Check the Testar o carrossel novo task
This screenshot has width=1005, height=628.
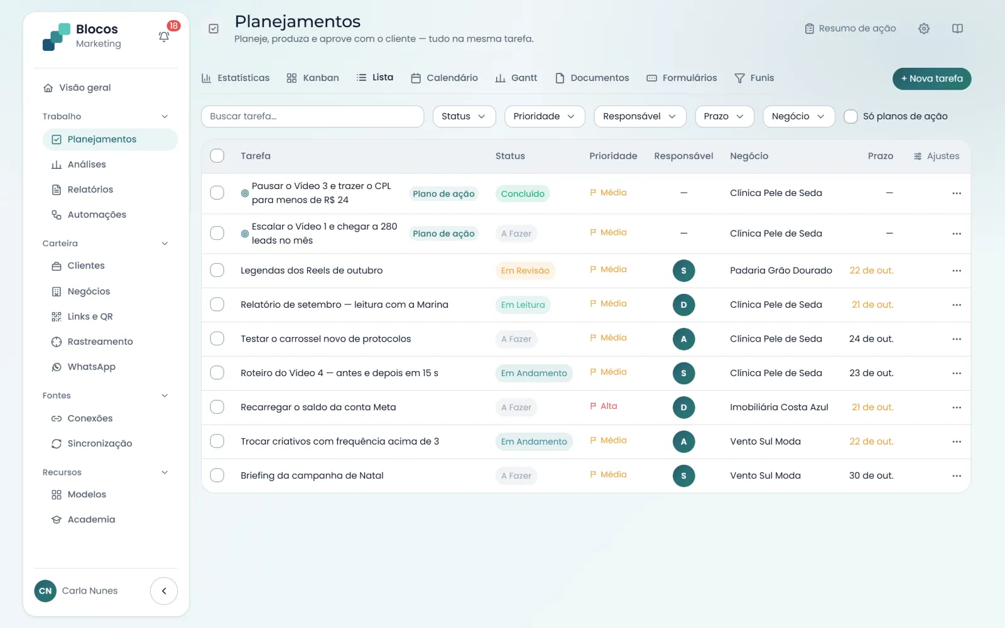(217, 338)
